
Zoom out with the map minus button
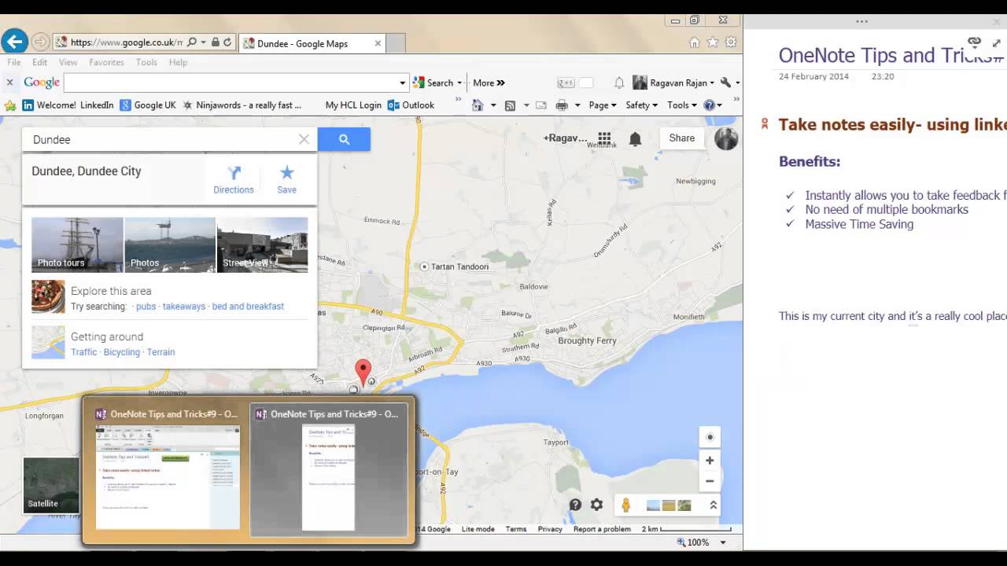710,480
